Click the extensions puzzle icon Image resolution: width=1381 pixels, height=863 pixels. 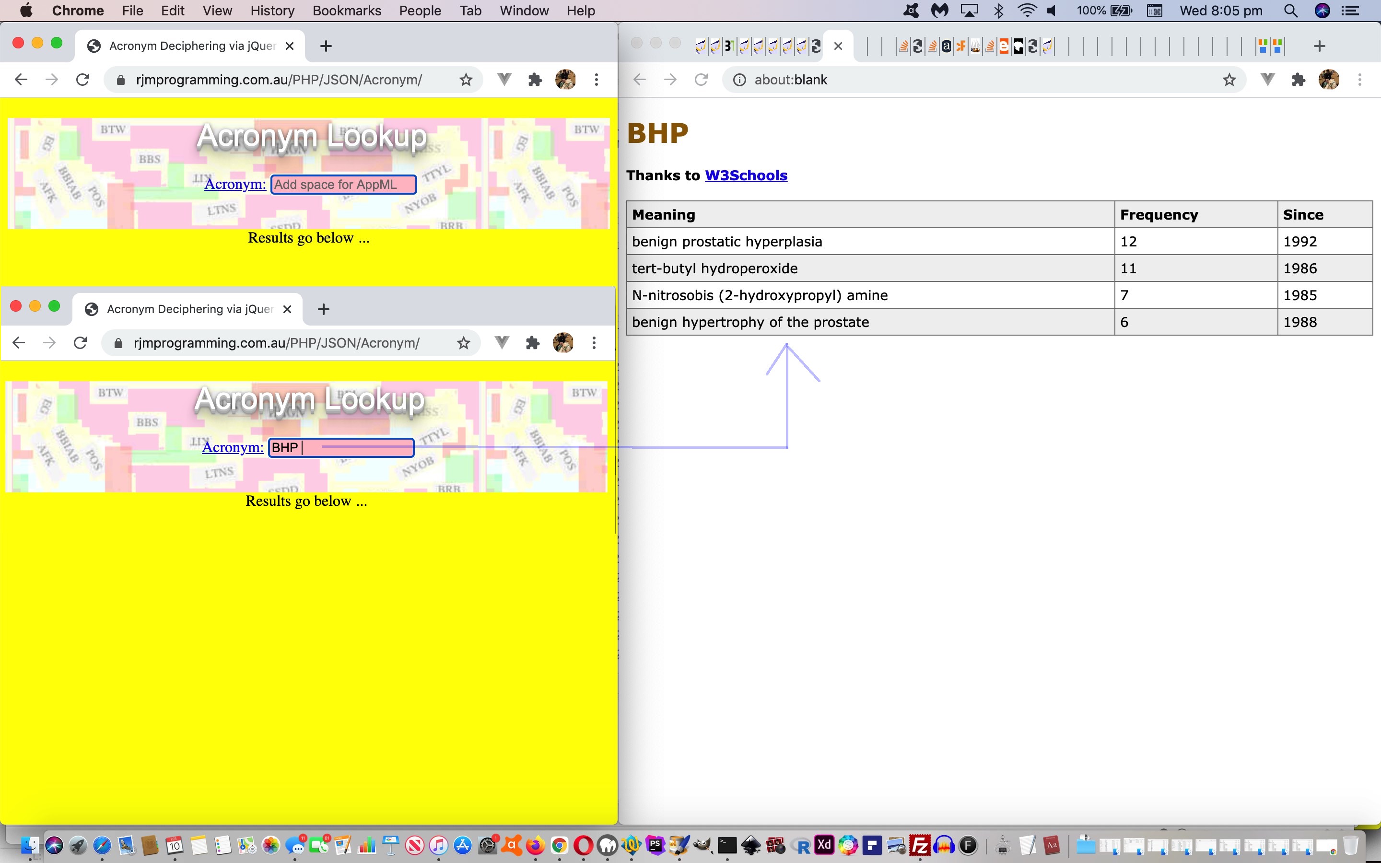(x=535, y=80)
